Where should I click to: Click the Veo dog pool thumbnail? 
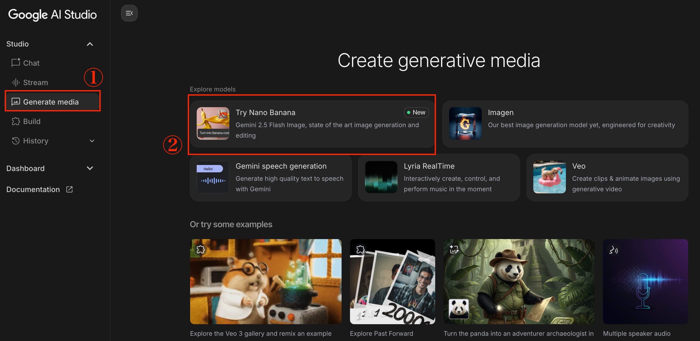[x=549, y=177]
